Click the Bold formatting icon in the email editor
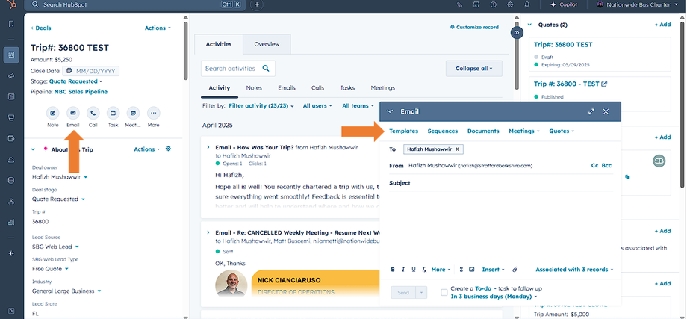Image resolution: width=687 pixels, height=319 pixels. 393,270
